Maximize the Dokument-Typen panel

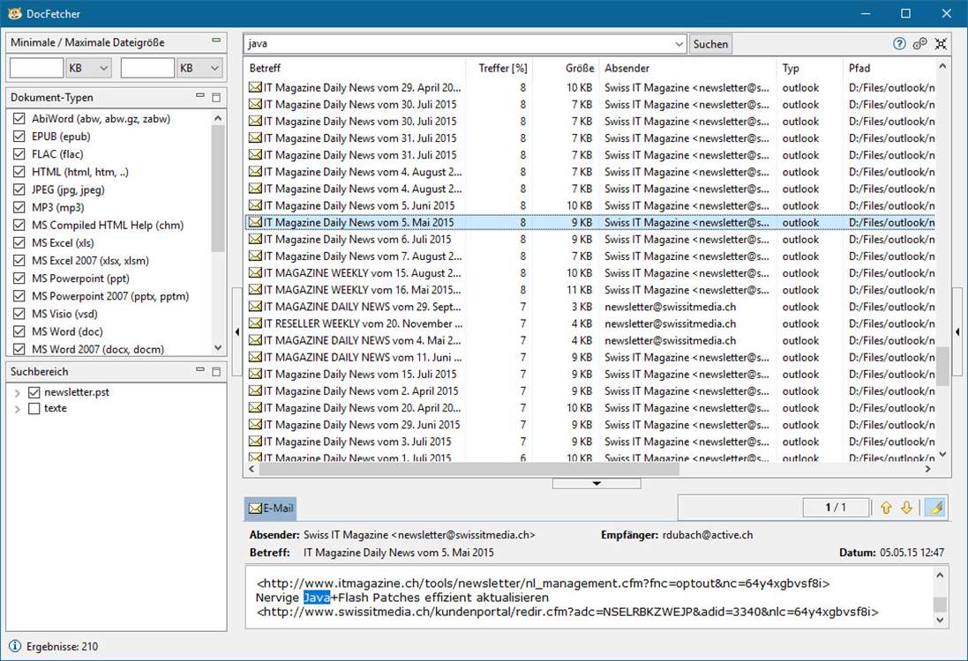(216, 97)
